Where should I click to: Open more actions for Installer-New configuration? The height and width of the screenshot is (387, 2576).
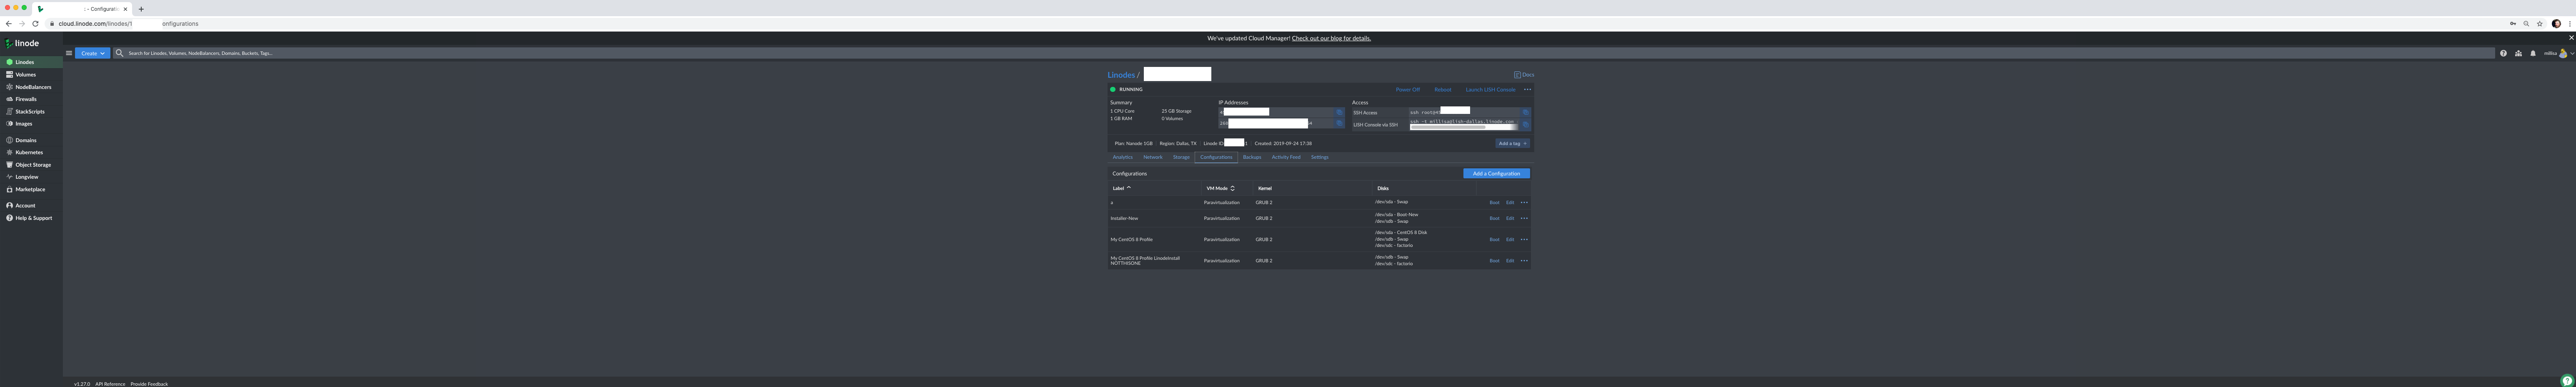(1524, 218)
